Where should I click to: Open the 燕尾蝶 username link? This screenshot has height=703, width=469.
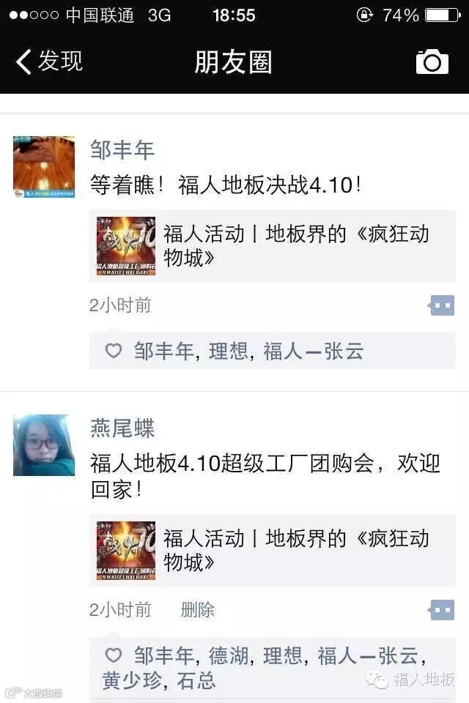pyautogui.click(x=122, y=428)
